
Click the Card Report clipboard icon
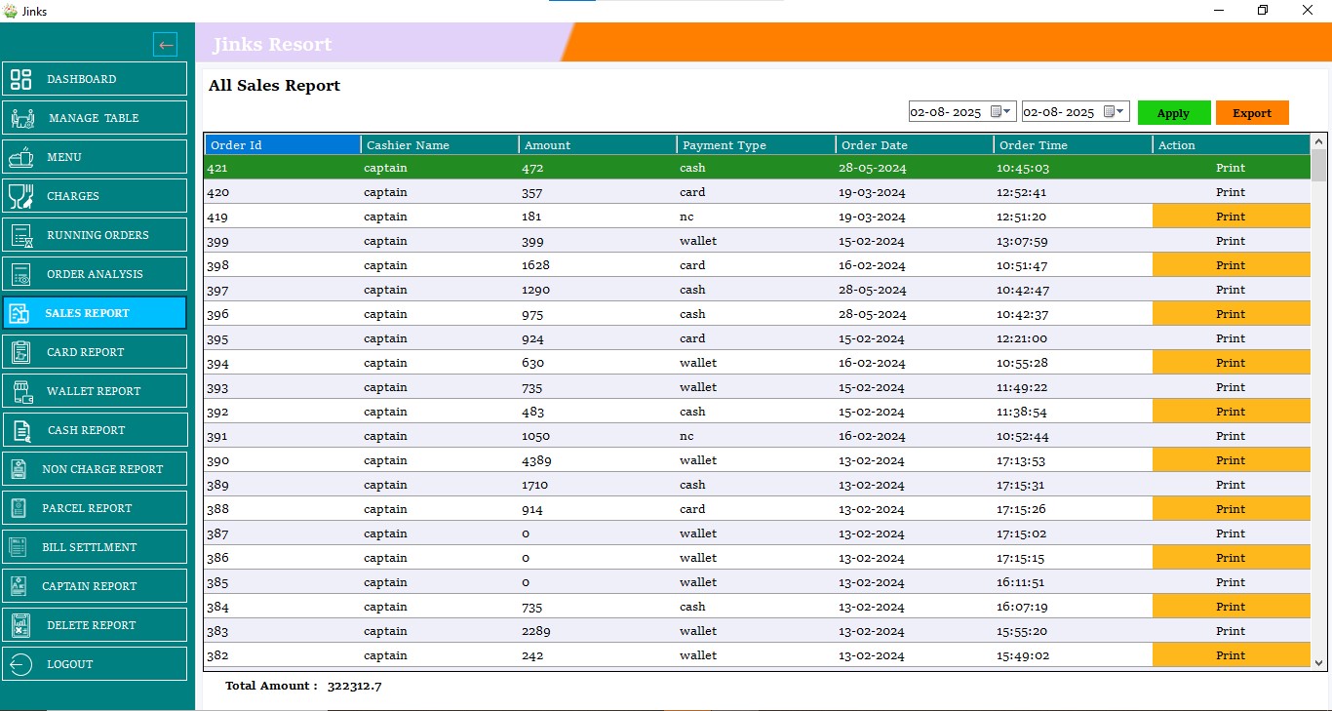pyautogui.click(x=21, y=352)
